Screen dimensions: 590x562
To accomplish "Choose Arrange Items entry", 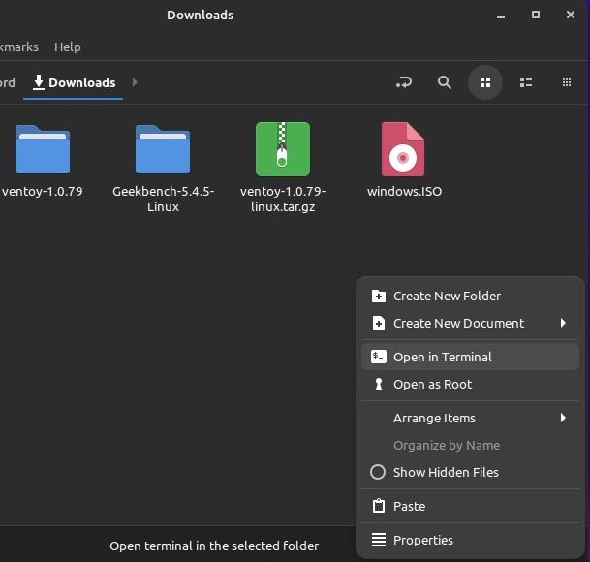I will [x=470, y=418].
